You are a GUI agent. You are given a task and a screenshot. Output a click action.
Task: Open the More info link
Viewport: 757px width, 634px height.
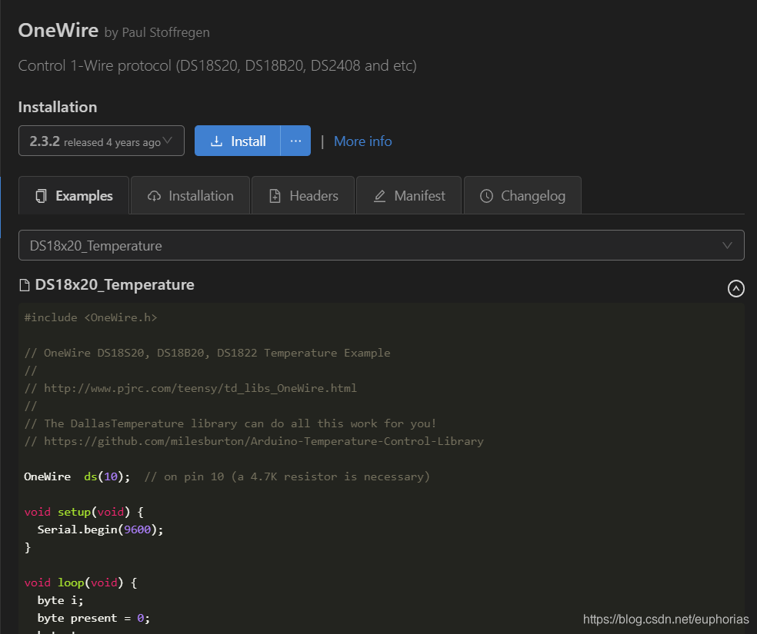pyautogui.click(x=362, y=141)
